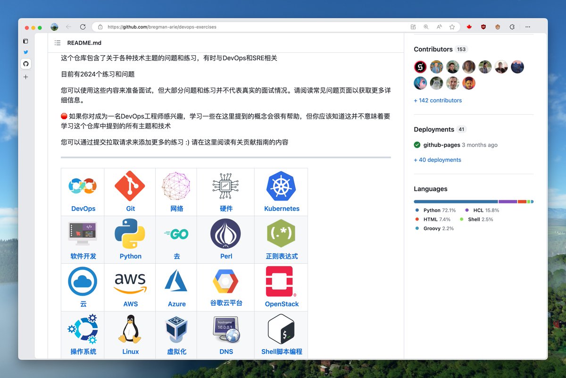Click the green deployment success check icon

(x=417, y=145)
